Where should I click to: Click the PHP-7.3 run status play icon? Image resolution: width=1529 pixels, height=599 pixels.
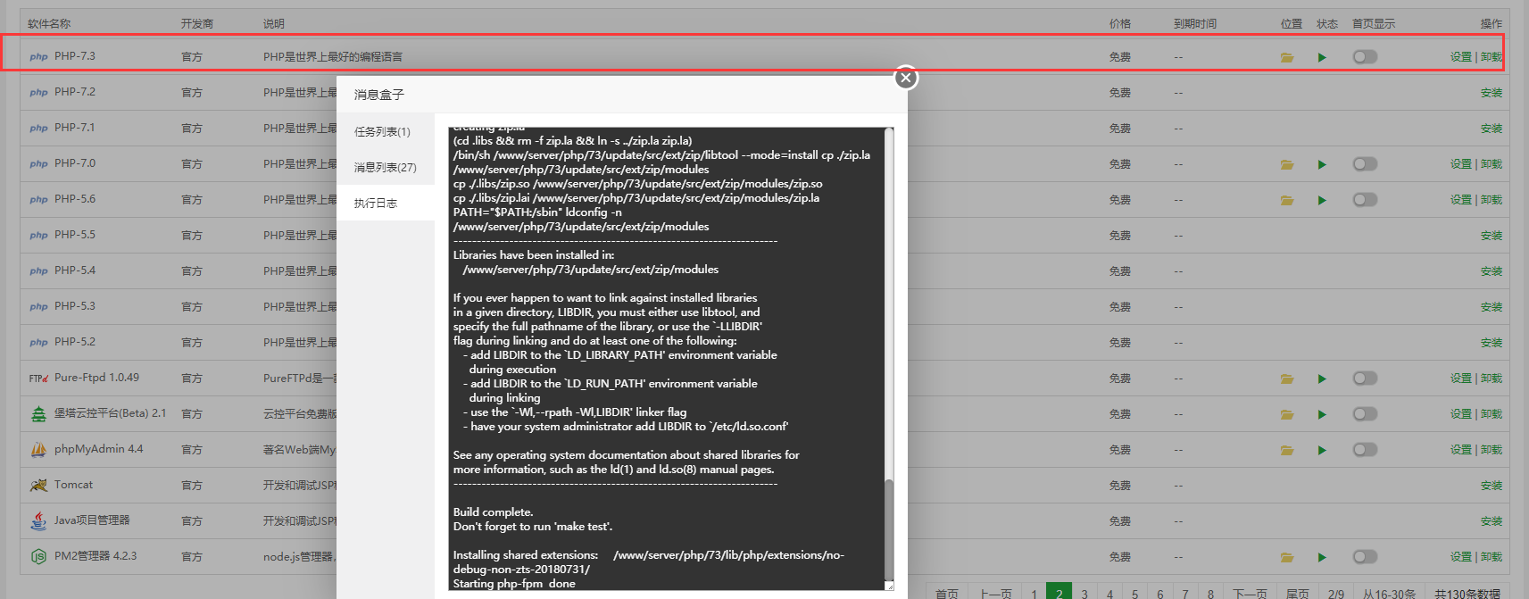[1322, 57]
